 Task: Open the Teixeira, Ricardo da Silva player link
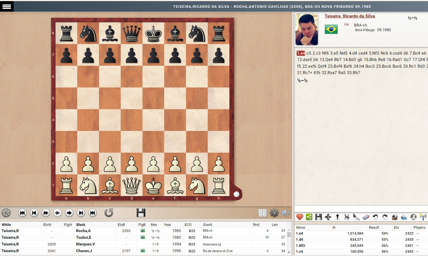[350, 16]
